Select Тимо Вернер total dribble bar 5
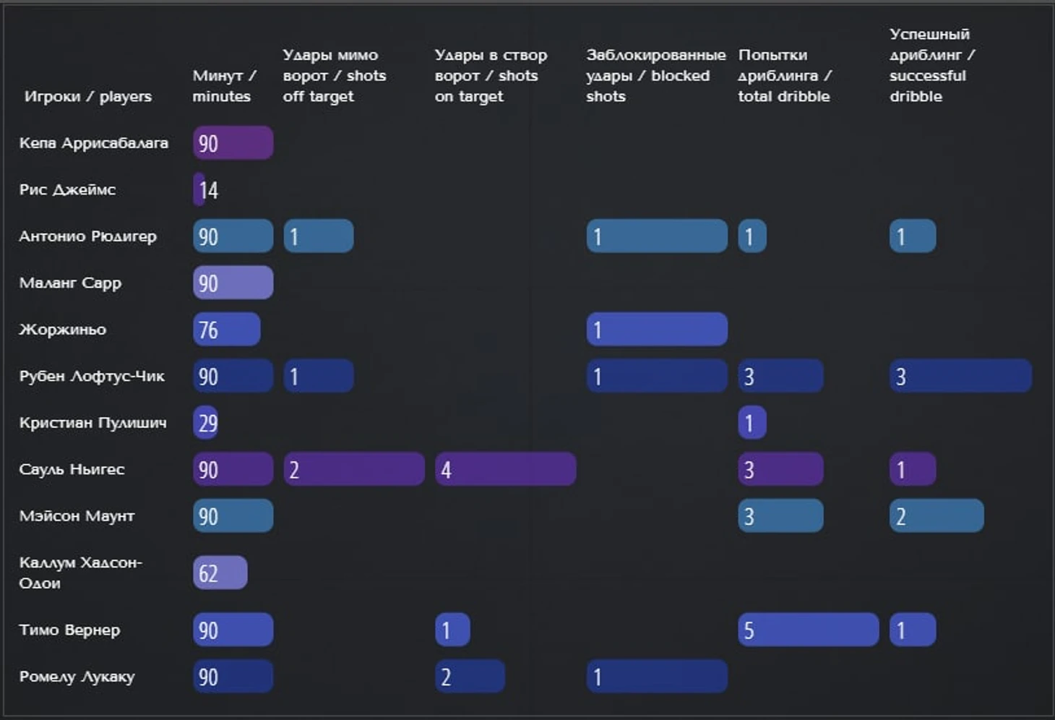The image size is (1055, 720). point(809,630)
